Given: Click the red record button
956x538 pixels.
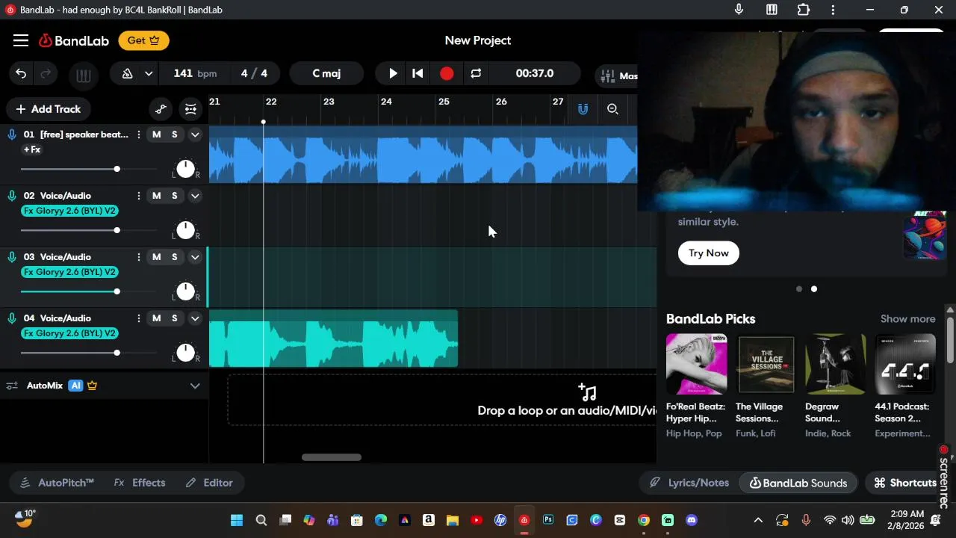Looking at the screenshot, I should [447, 73].
